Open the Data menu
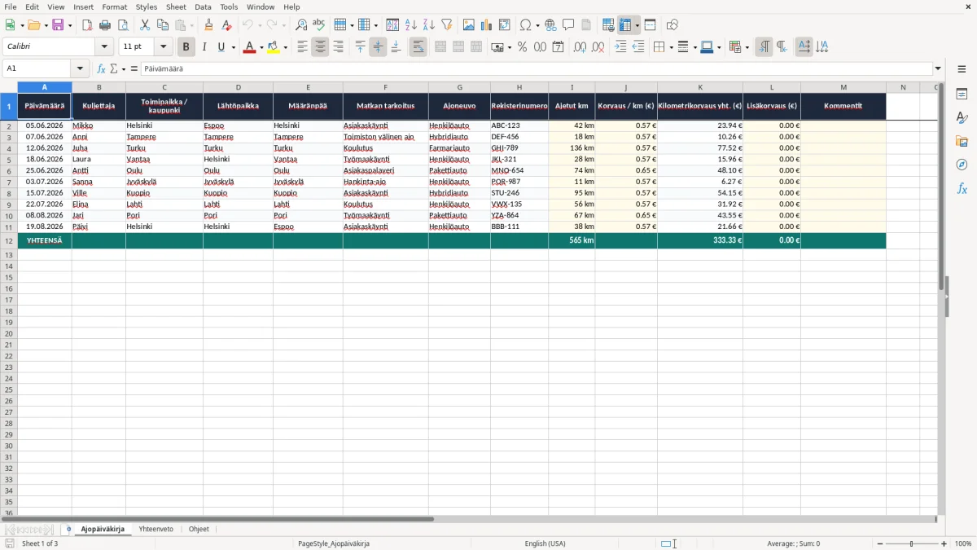Screen dimensions: 977x550 point(203,7)
